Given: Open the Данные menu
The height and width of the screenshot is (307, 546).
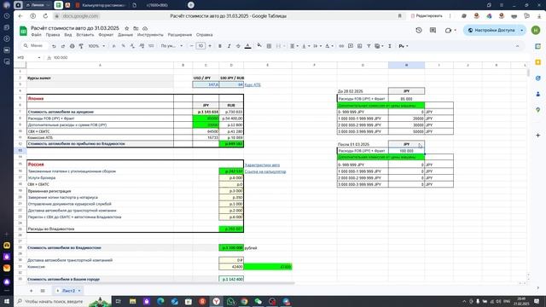Looking at the screenshot, I should pyautogui.click(x=125, y=35).
